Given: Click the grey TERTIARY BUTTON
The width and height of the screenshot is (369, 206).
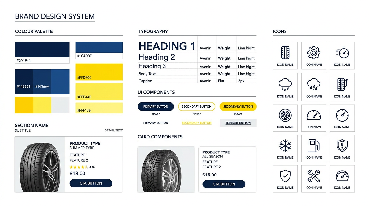Looking at the screenshot, I should coord(238,123).
